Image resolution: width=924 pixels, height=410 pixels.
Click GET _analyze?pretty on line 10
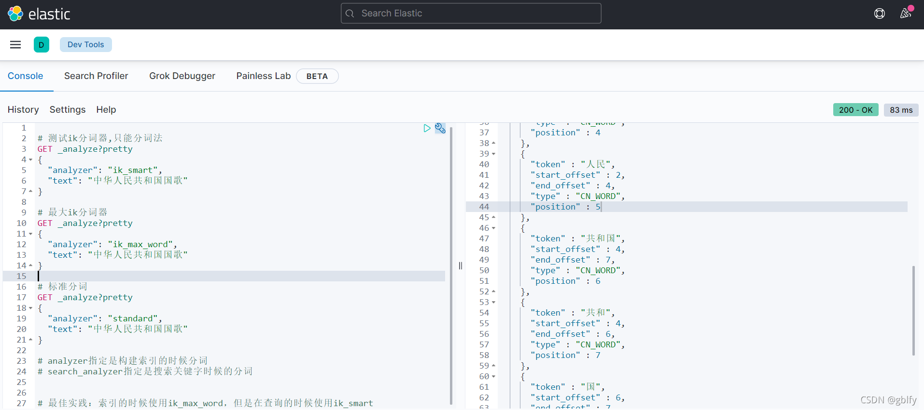pos(85,223)
